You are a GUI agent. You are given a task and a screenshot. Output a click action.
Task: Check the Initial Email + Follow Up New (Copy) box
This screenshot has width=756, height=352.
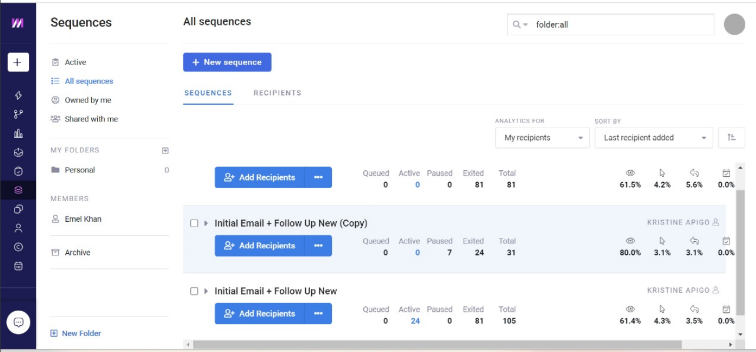194,223
